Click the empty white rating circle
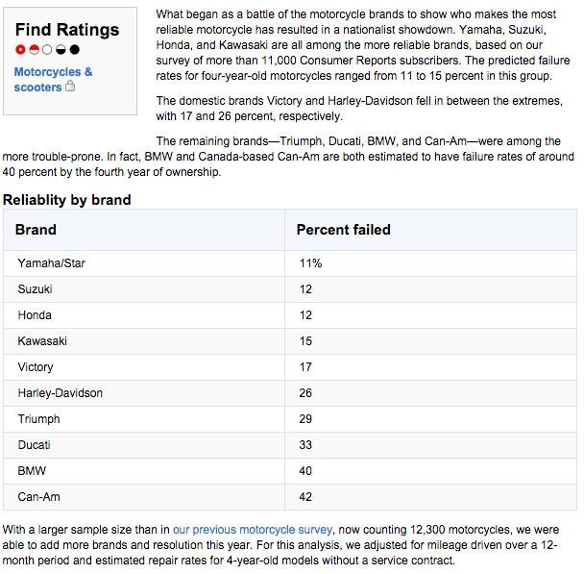The image size is (584, 574). pyautogui.click(x=48, y=50)
